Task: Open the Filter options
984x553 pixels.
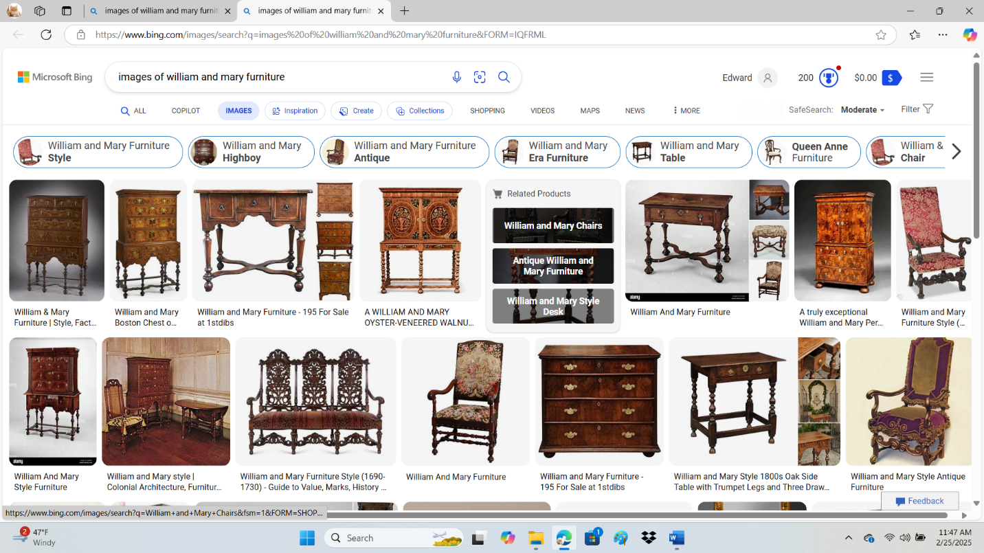Action: (x=917, y=109)
